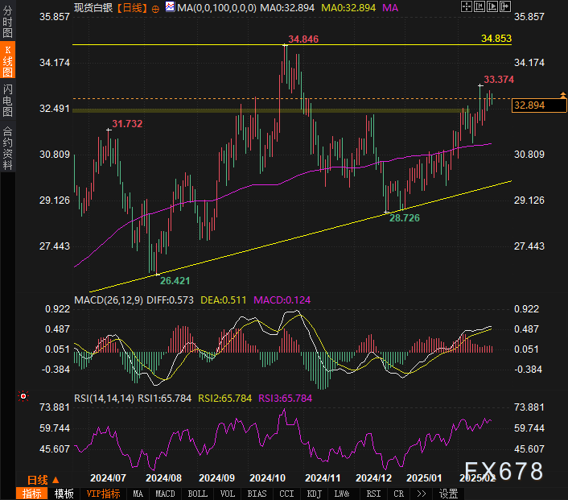
Task: Open the 合约资料 contract info tab
Action: coord(7,147)
